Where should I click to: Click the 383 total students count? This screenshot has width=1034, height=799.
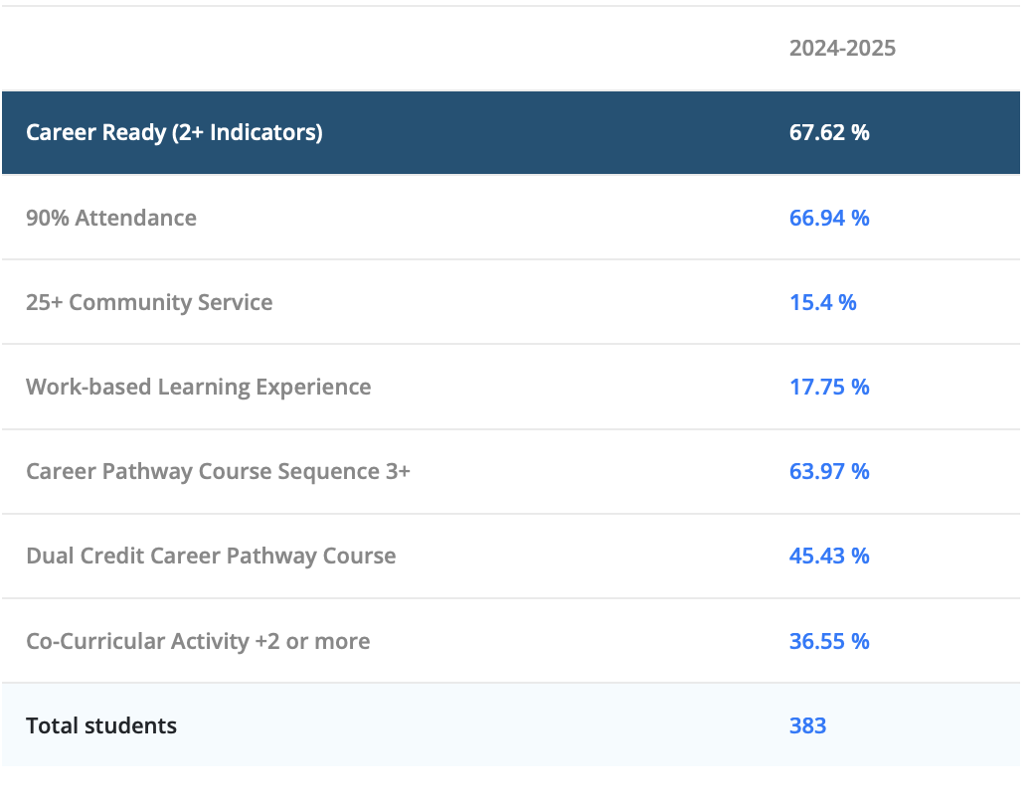point(807,725)
